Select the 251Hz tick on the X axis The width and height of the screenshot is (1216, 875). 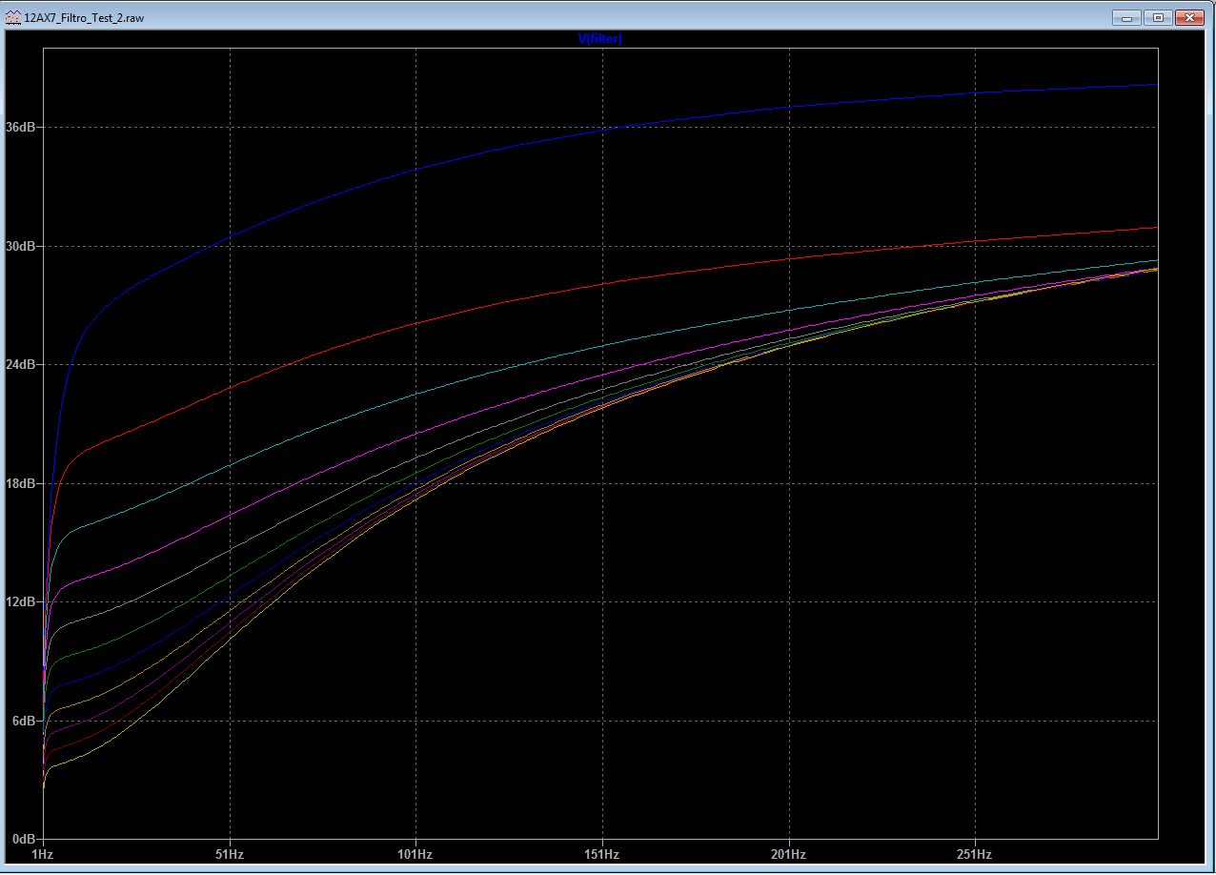point(975,853)
